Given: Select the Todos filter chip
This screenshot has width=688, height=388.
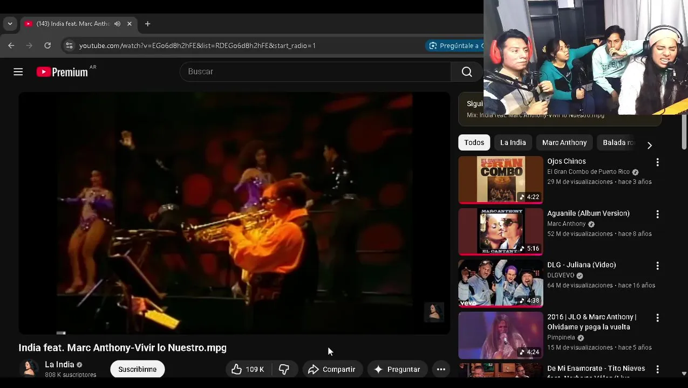Looking at the screenshot, I should pos(474,142).
